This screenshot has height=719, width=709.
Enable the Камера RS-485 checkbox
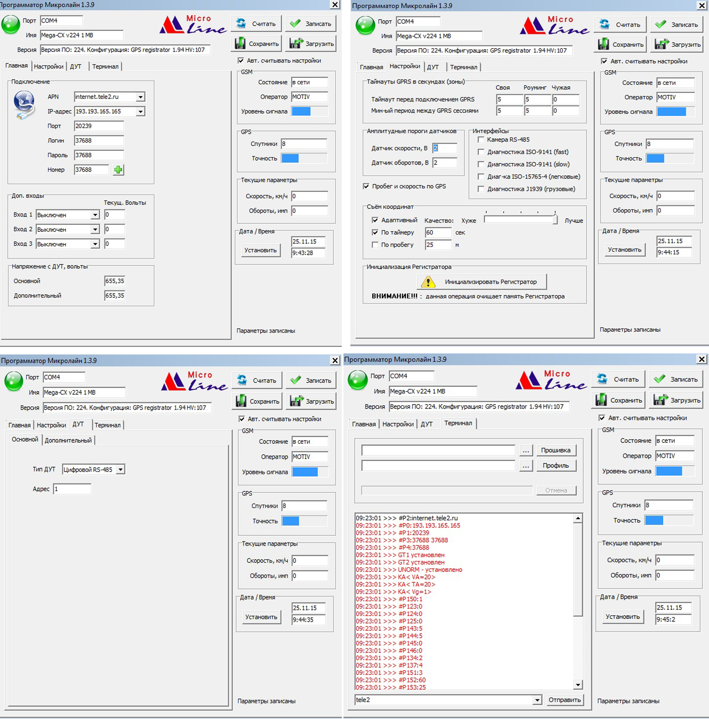(481, 139)
